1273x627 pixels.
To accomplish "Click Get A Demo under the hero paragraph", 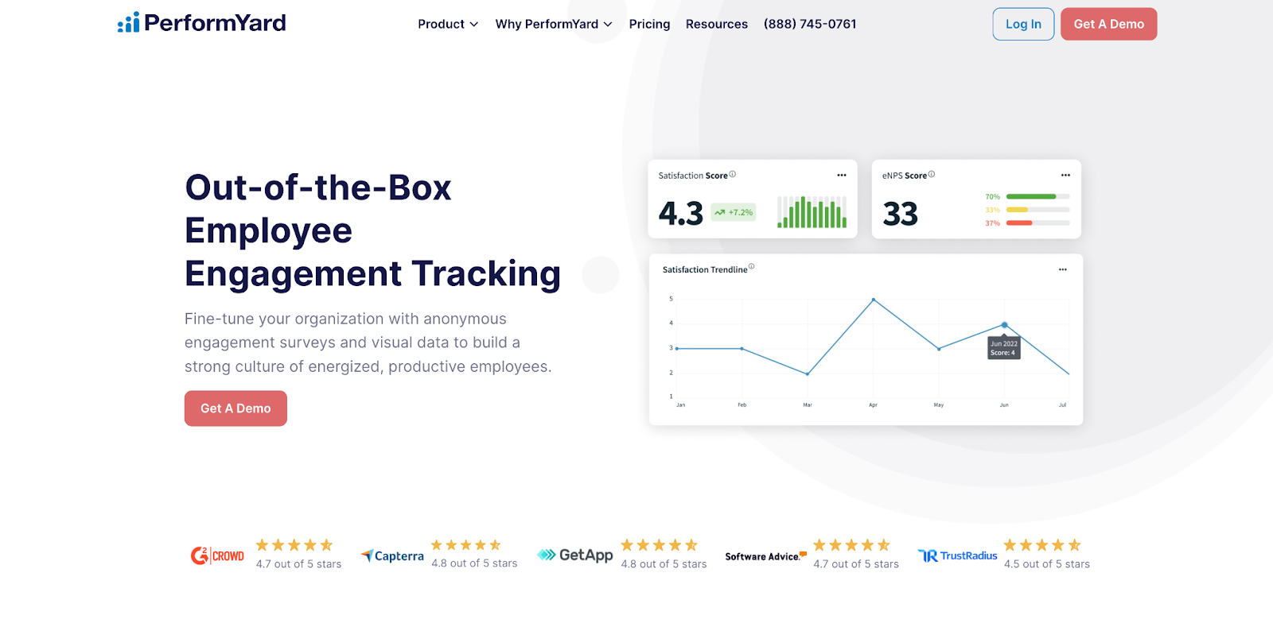I will point(236,408).
